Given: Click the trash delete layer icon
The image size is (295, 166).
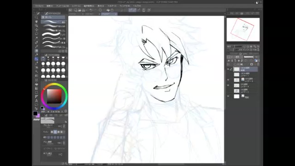Looking at the screenshot, I should coord(258,65).
